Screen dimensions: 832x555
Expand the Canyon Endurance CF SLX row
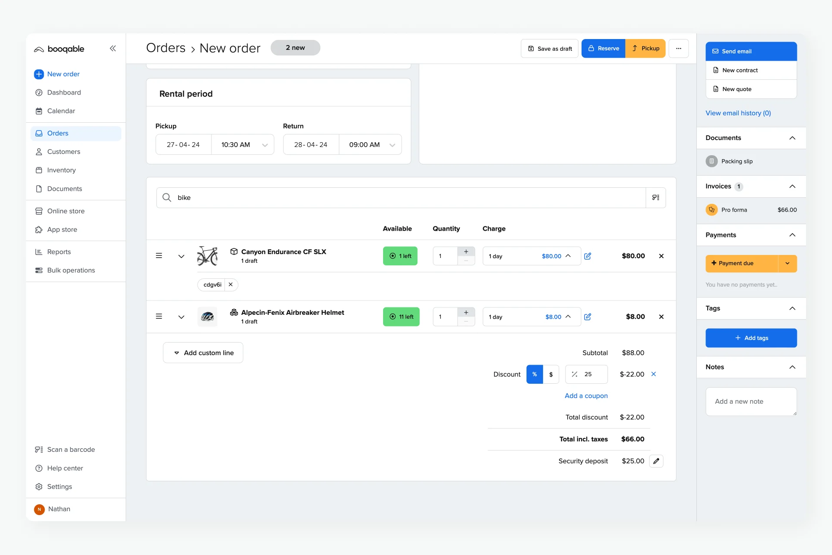181,256
